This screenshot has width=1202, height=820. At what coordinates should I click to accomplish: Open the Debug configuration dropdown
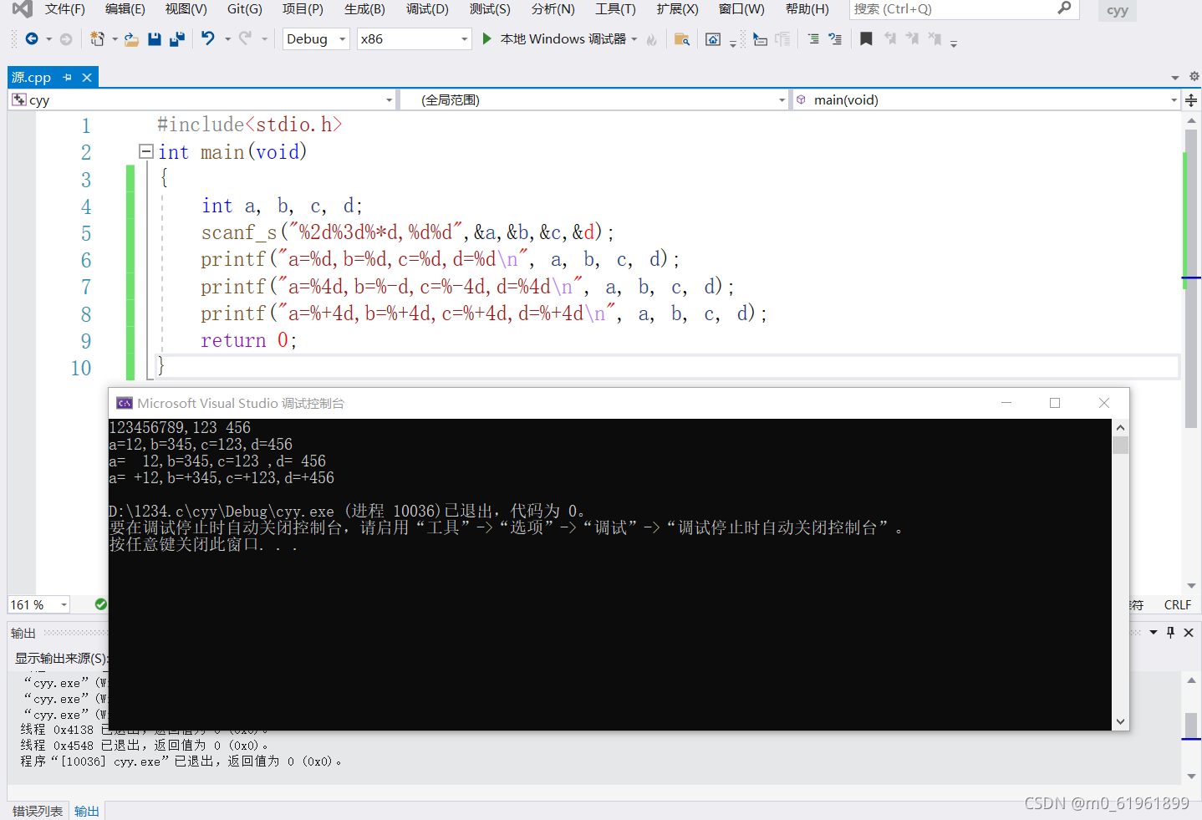[316, 39]
